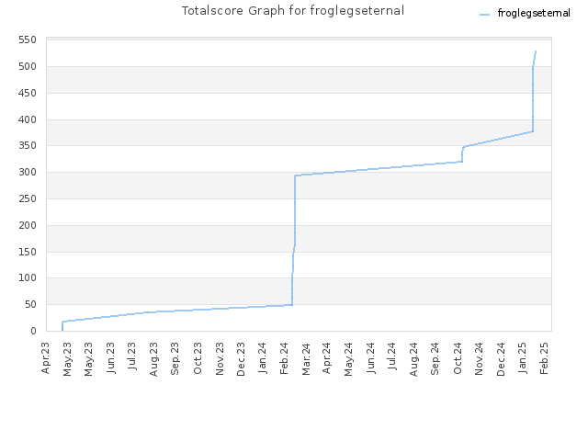Click the Apr.23 x-axis label
The width and height of the screenshot is (588, 441).
(x=46, y=357)
